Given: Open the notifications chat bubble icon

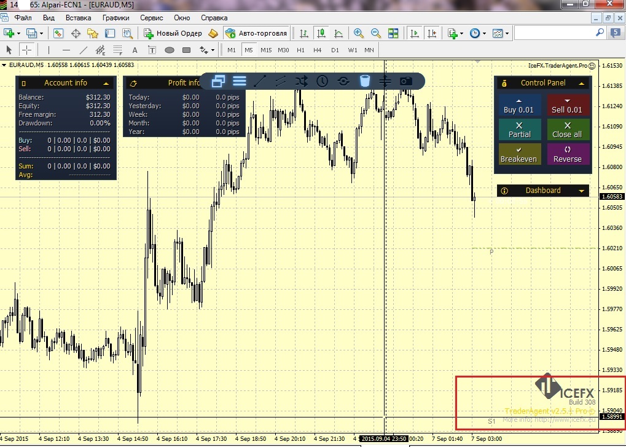Looking at the screenshot, I should (615, 33).
